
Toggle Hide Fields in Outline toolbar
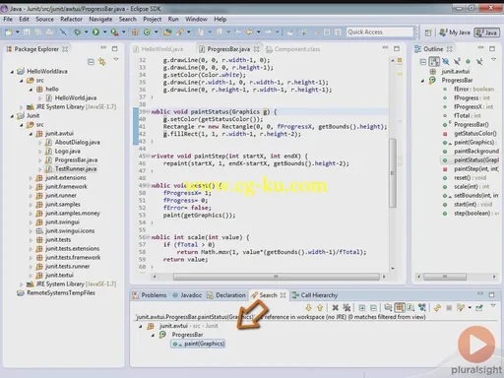click(446, 61)
